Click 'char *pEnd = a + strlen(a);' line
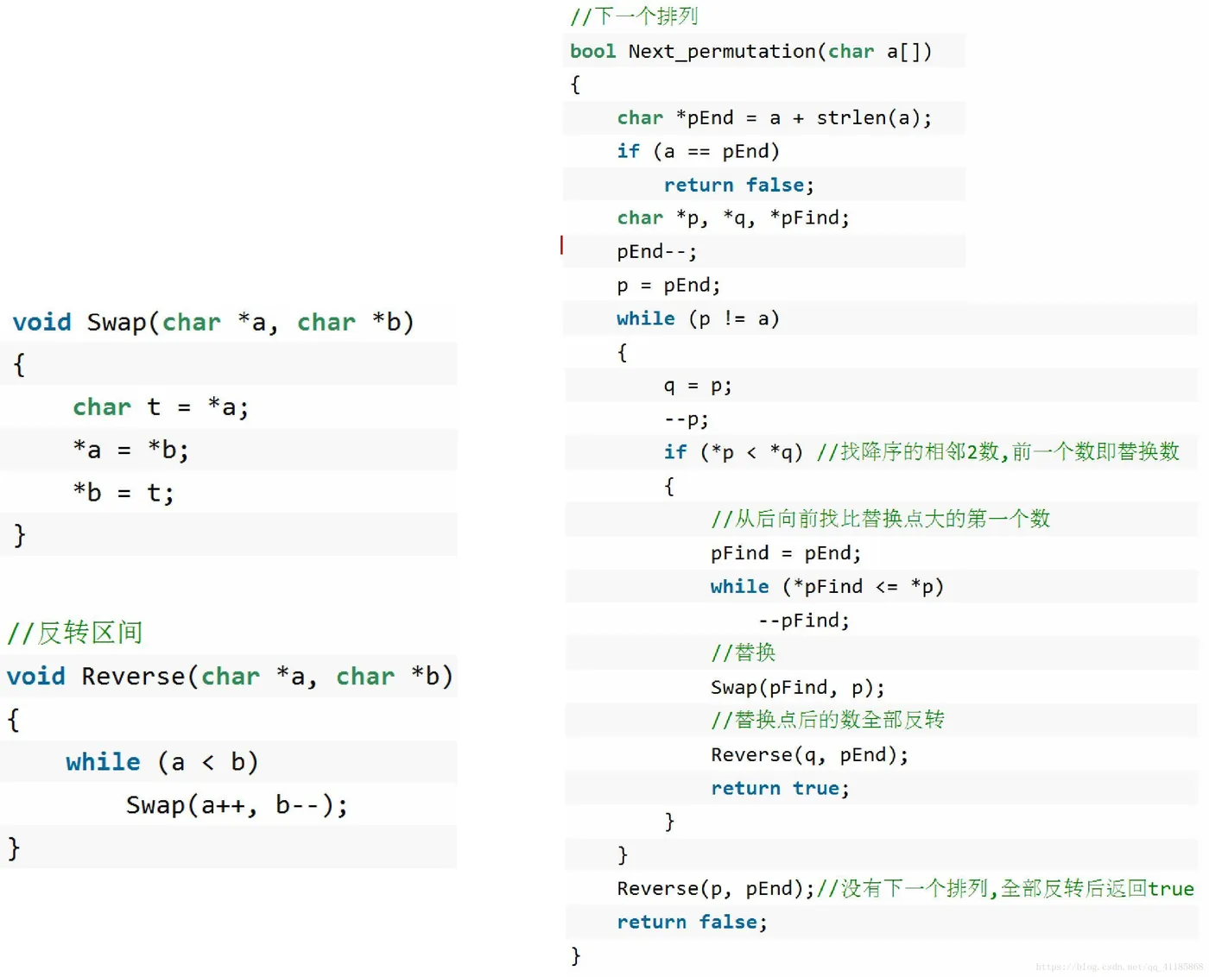Screen dimensions: 1209x977 (x=775, y=117)
